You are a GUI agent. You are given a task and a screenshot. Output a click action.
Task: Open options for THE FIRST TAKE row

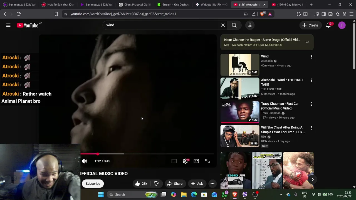tap(311, 80)
